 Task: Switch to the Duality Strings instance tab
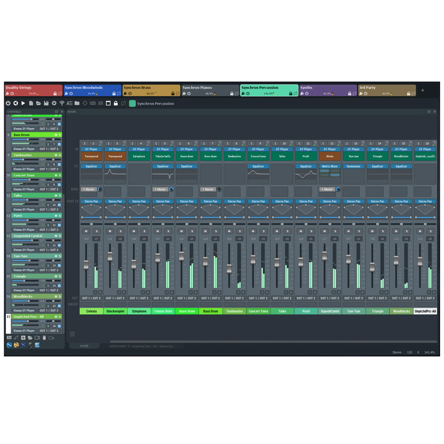coord(33,90)
